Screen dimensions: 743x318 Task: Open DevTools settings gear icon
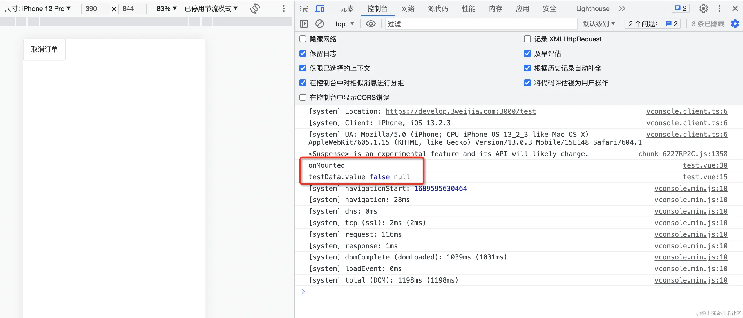pos(703,9)
